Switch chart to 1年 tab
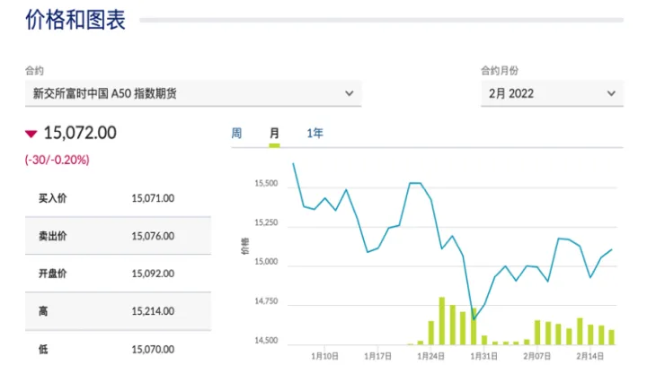 point(315,133)
